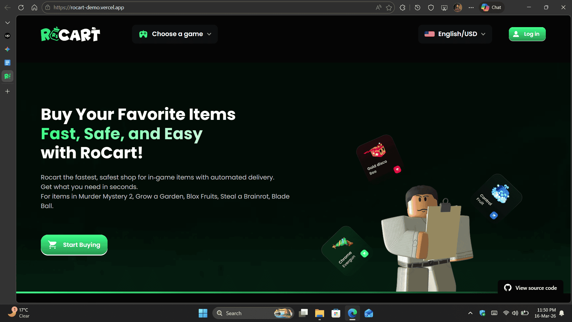572x322 pixels.
Task: Open the browser History icon
Action: pos(417,7)
